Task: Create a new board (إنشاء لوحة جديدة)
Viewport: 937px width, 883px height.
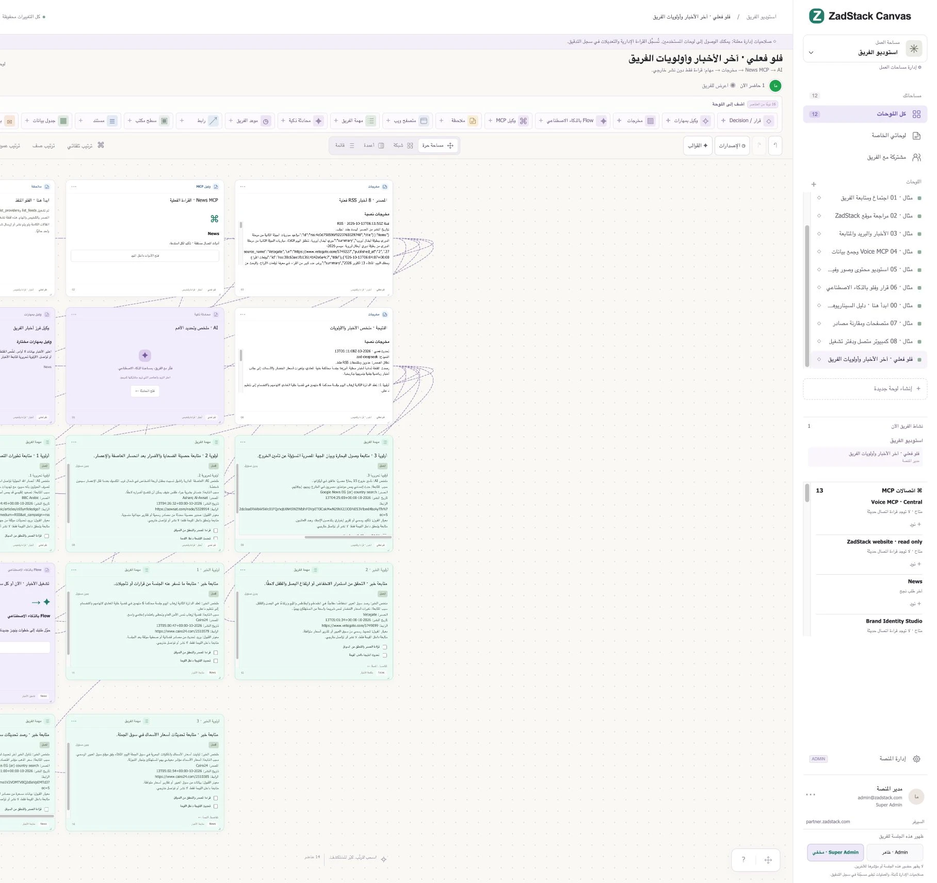Action: click(x=865, y=389)
